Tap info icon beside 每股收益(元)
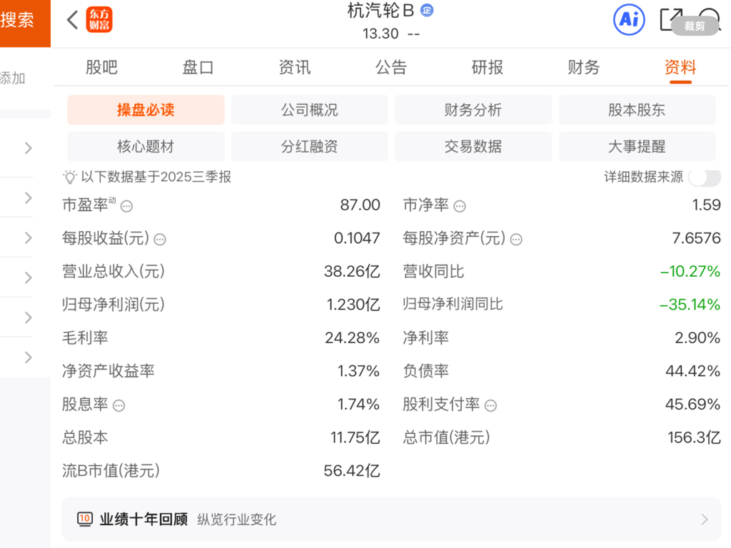731x548 pixels. [x=160, y=240]
